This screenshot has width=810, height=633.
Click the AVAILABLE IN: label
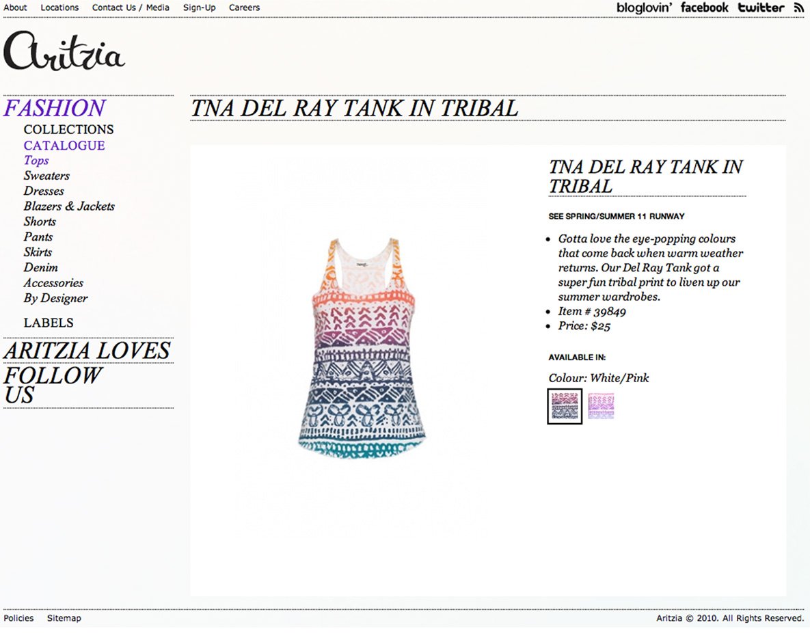(577, 357)
